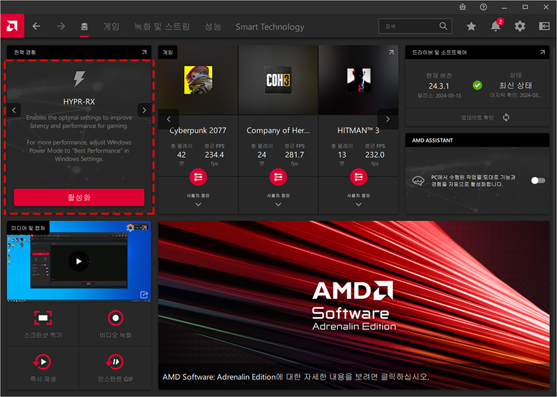
Task: Toggle the sidebar panel icon
Action: pos(544,26)
